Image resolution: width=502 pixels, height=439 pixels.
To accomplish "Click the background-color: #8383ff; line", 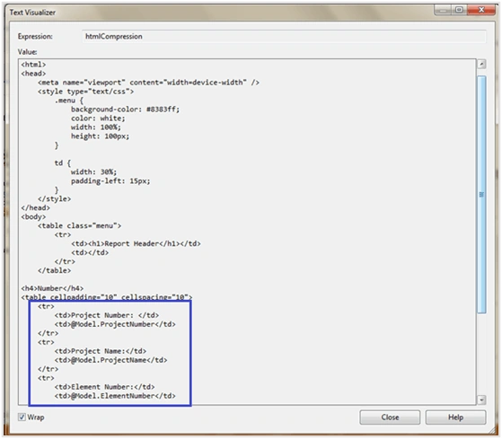I will [126, 110].
